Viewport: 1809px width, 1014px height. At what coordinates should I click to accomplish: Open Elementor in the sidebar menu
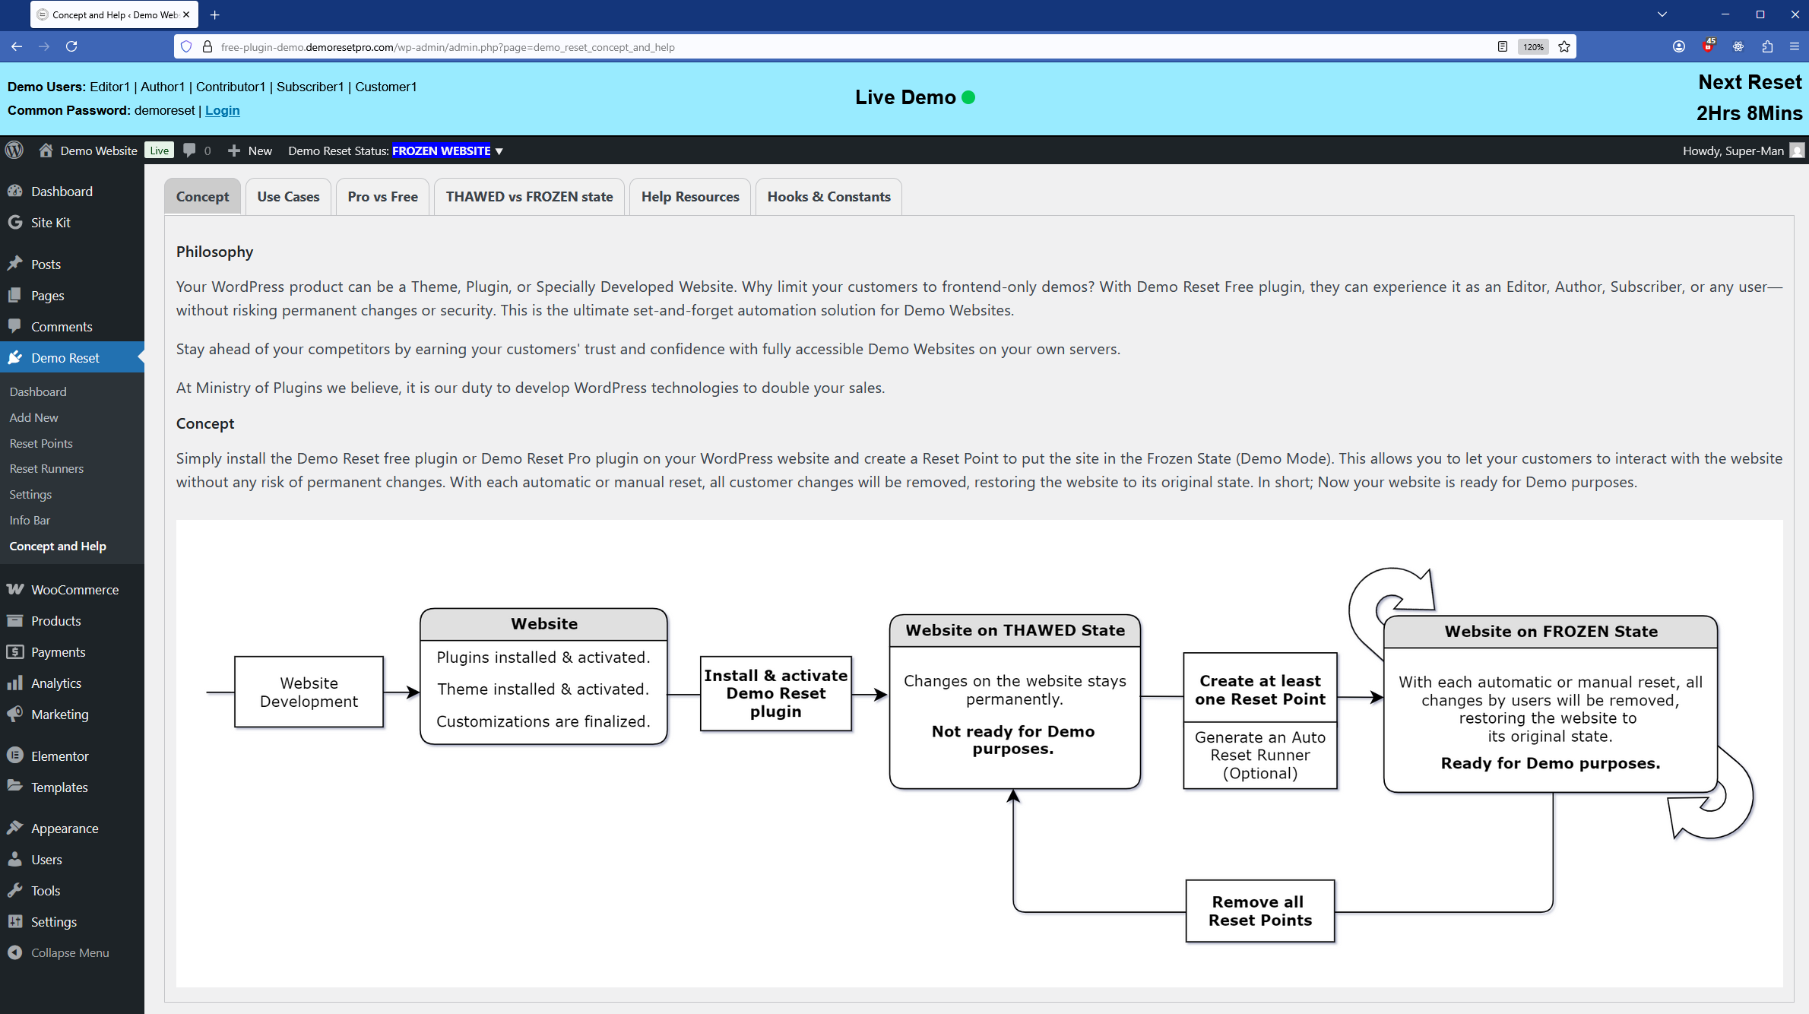[59, 756]
